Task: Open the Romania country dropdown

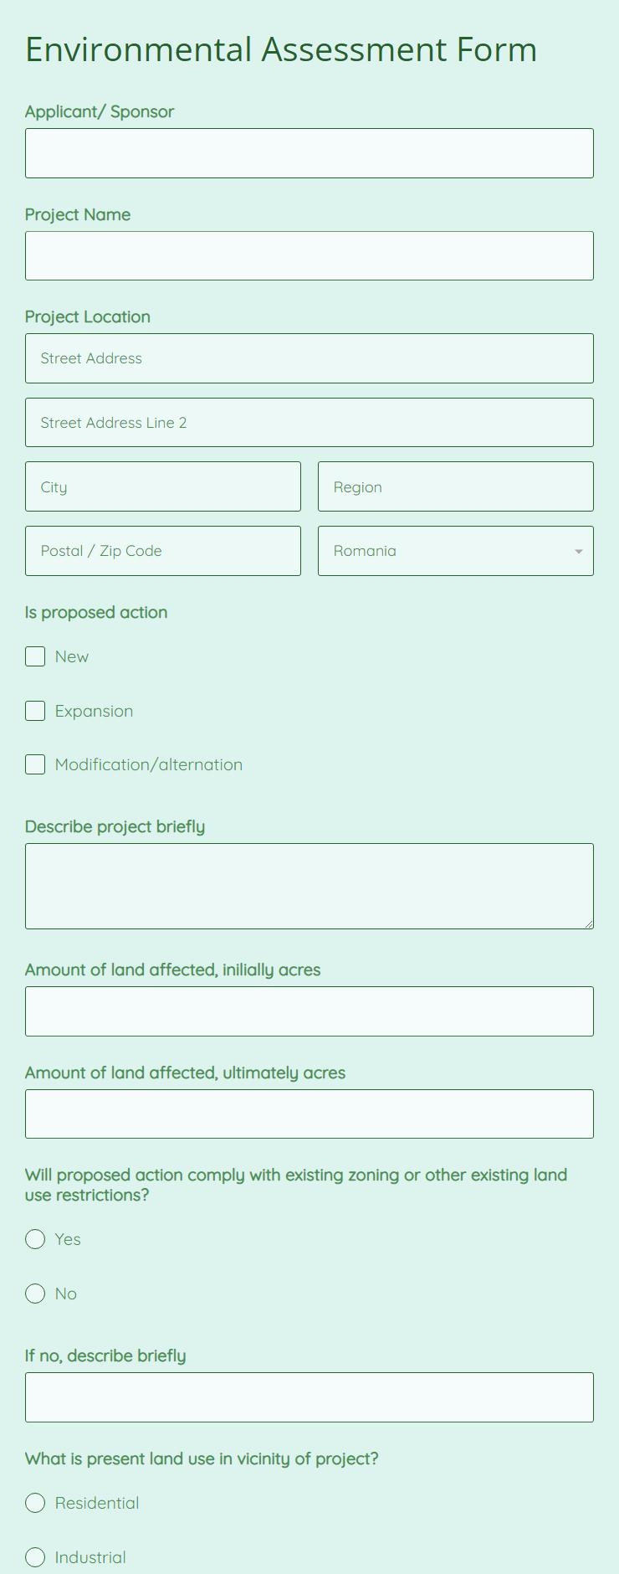Action: (455, 550)
